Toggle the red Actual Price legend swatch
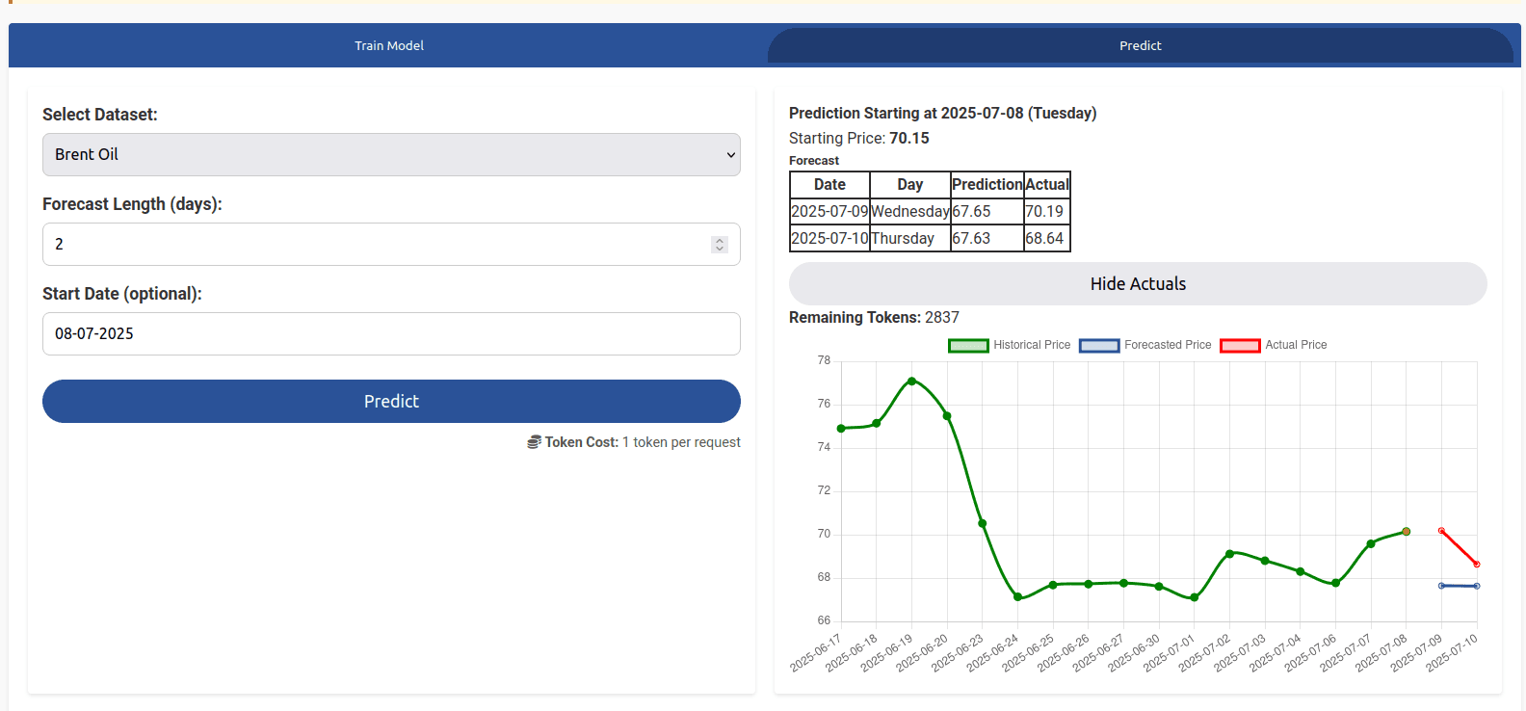 [1240, 345]
